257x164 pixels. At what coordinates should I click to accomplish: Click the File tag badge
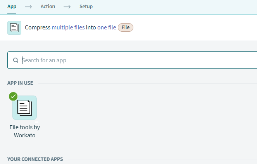[126, 27]
